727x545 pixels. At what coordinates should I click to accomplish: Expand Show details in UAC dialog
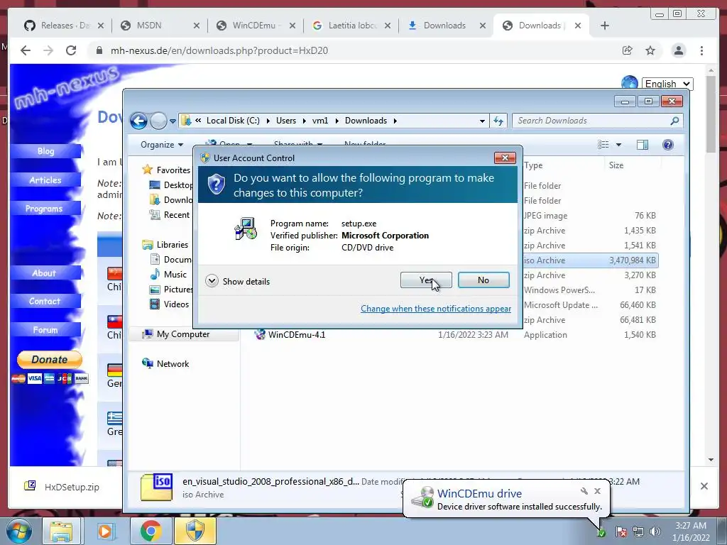[x=238, y=281]
